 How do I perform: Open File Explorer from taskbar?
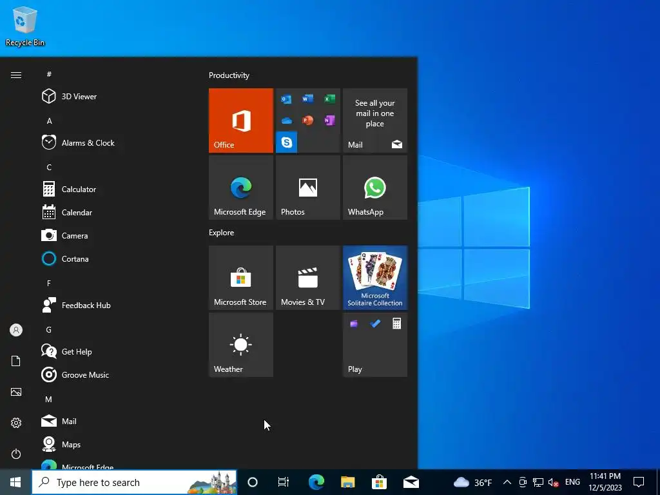347,482
